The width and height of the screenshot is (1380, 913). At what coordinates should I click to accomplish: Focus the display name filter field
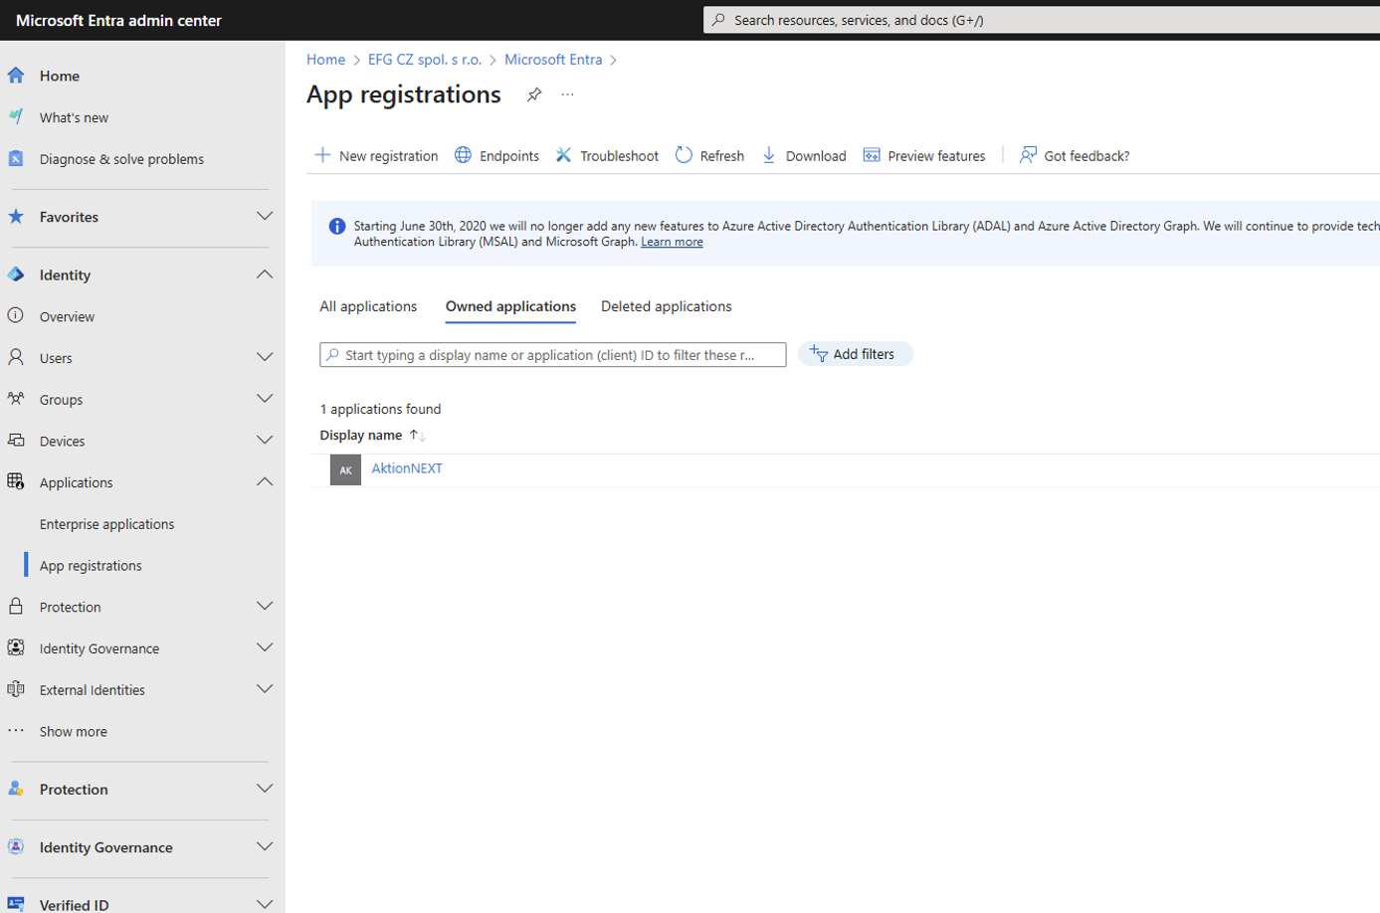[552, 355]
